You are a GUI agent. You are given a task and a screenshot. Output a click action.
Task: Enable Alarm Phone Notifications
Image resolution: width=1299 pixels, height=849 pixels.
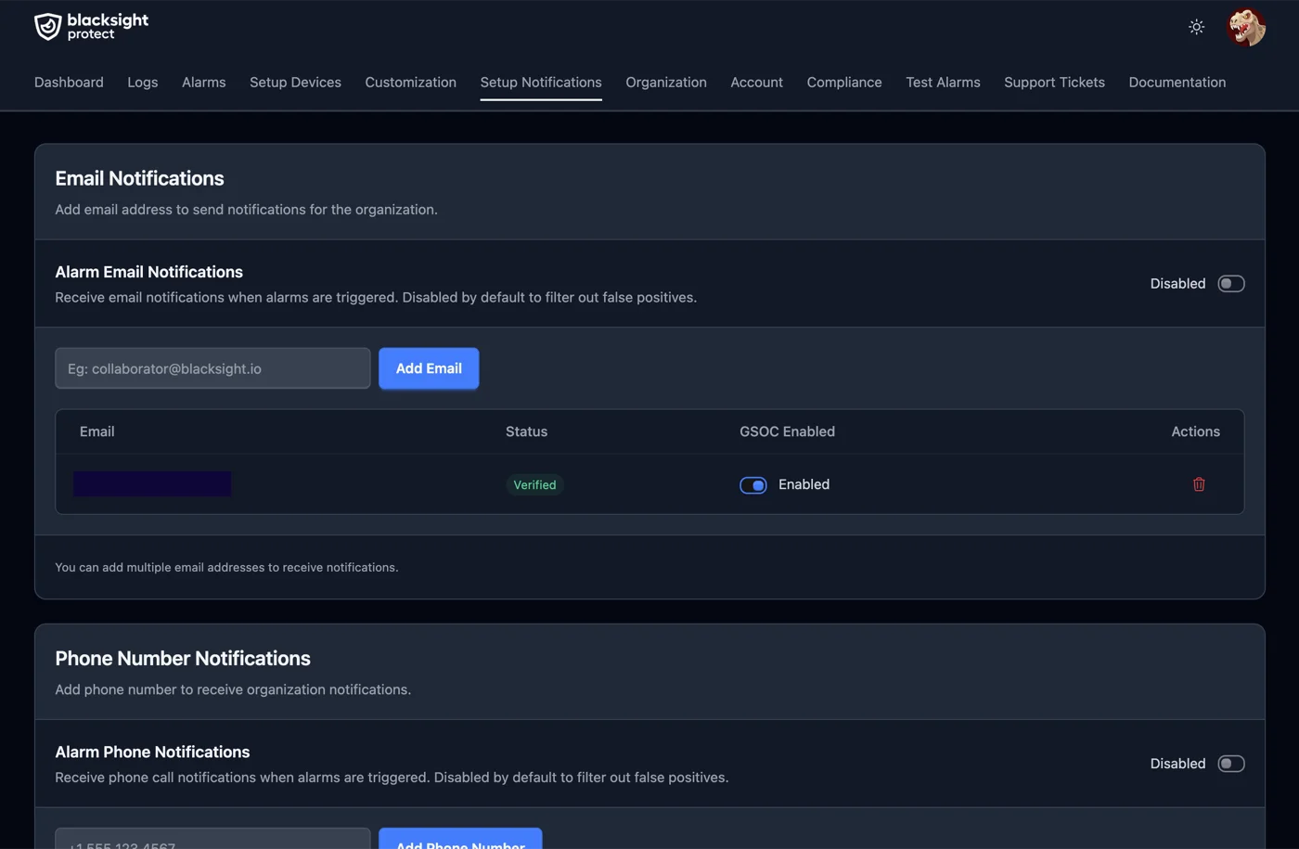click(1230, 763)
